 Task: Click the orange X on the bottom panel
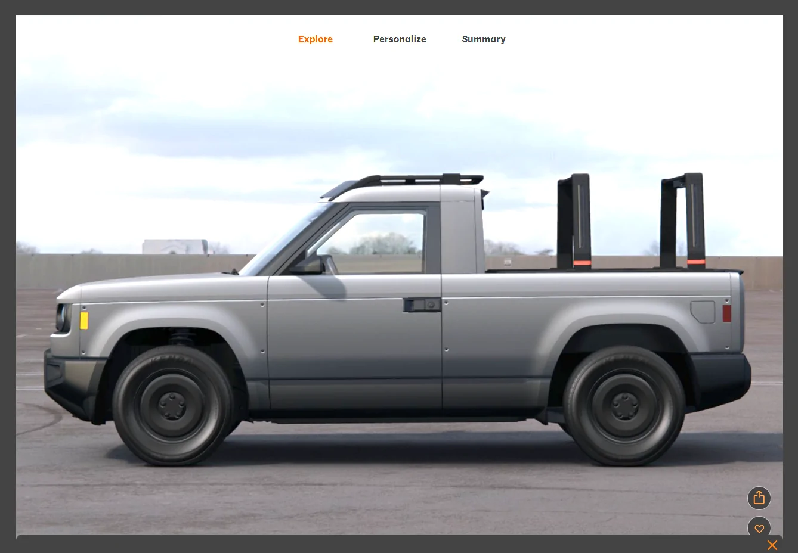[772, 545]
